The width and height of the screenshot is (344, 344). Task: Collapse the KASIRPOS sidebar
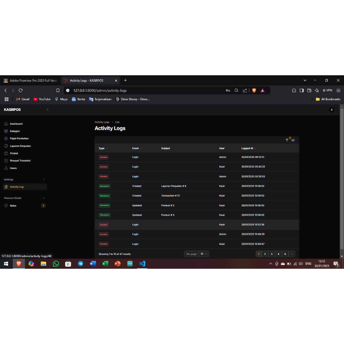[x=48, y=110]
